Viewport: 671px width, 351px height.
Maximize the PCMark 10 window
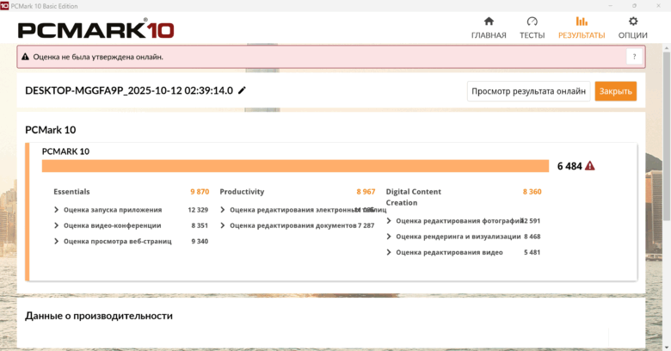coord(634,6)
